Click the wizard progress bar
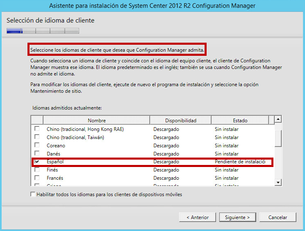Viewport: 305px width, 231px height. tap(43, 30)
